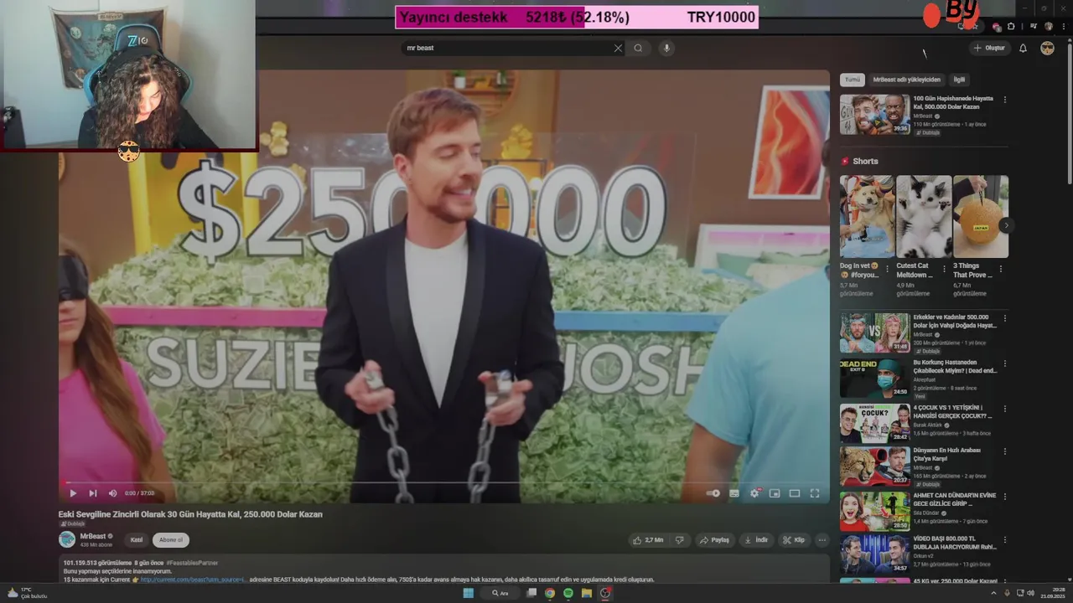This screenshot has height=603, width=1073.
Task: Click the Abone ol subscribe button
Action: point(171,540)
